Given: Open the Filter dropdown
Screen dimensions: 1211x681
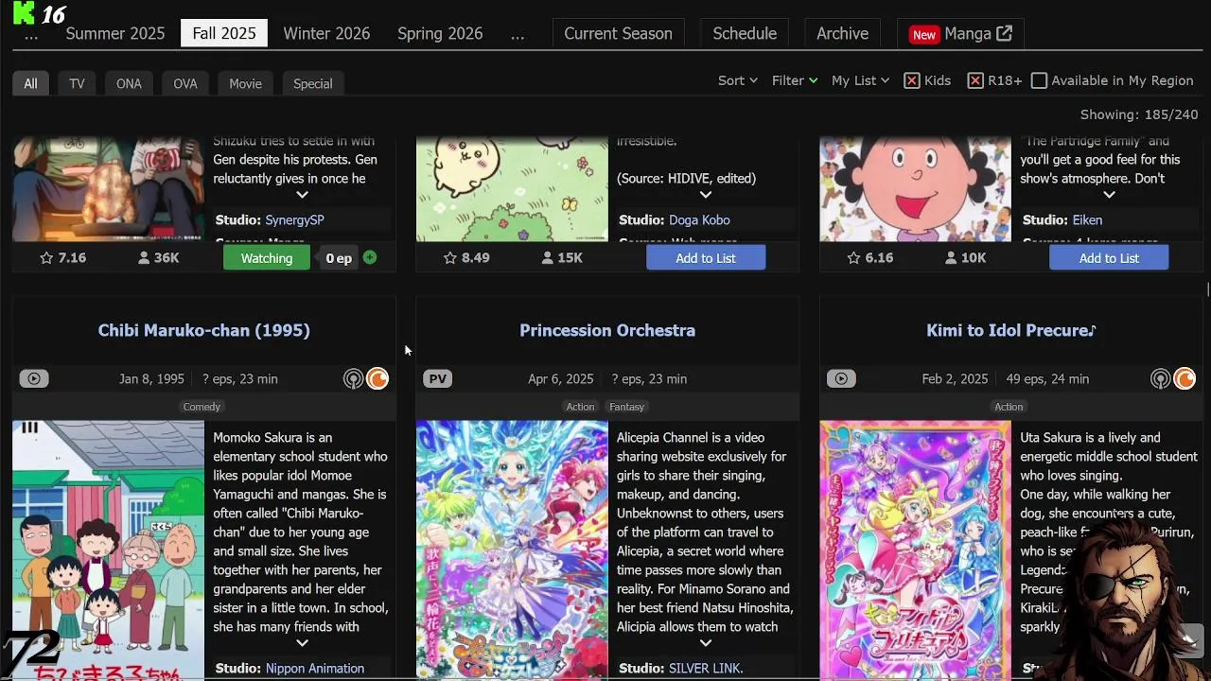Looking at the screenshot, I should tap(794, 80).
